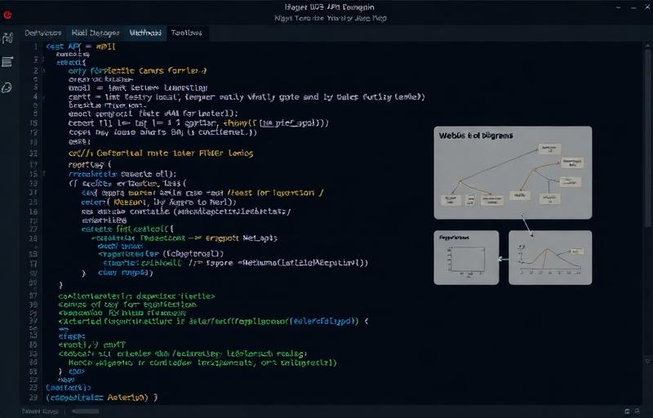The width and height of the screenshot is (653, 418).
Task: Open the last 'Hep' item in title menu line
Action: pos(380,18)
